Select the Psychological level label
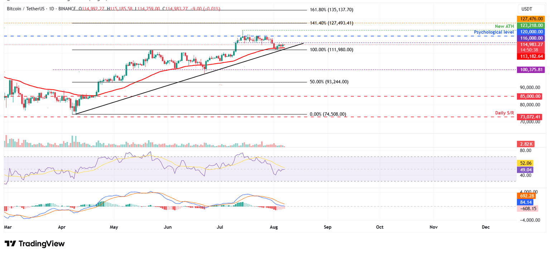The width and height of the screenshot is (550, 255). (494, 32)
